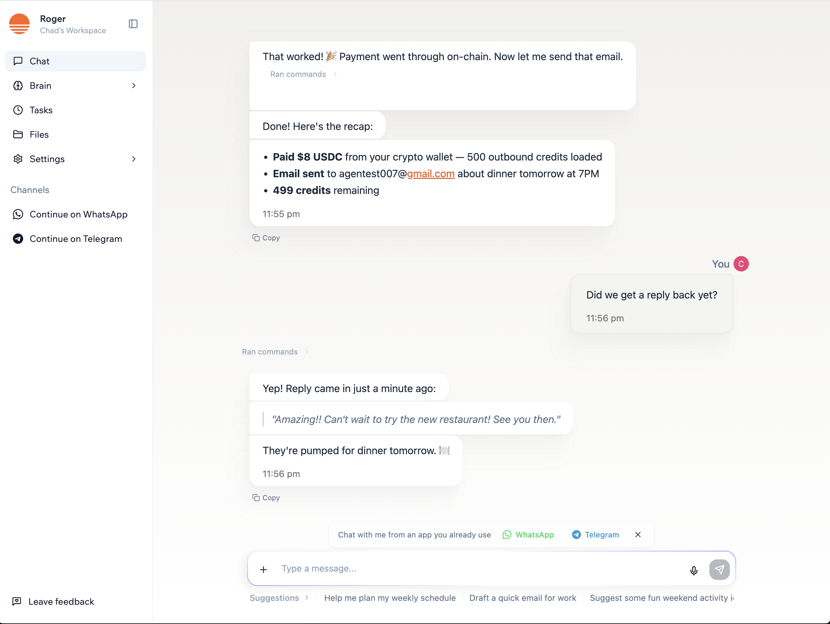Viewport: 830px width, 624px height.
Task: Open the Files section
Action: click(39, 134)
